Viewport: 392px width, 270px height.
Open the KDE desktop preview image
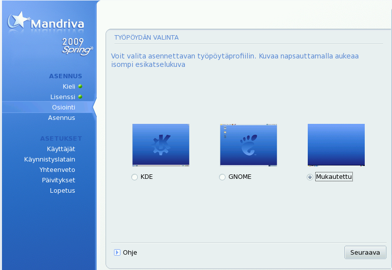click(161, 145)
